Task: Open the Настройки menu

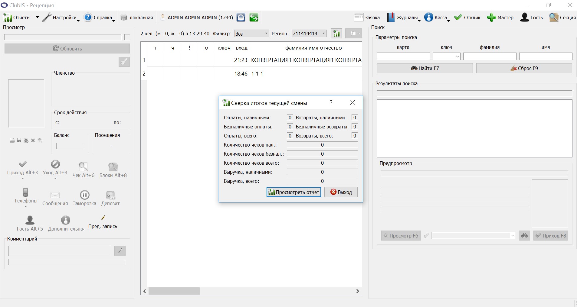Action: [61, 18]
